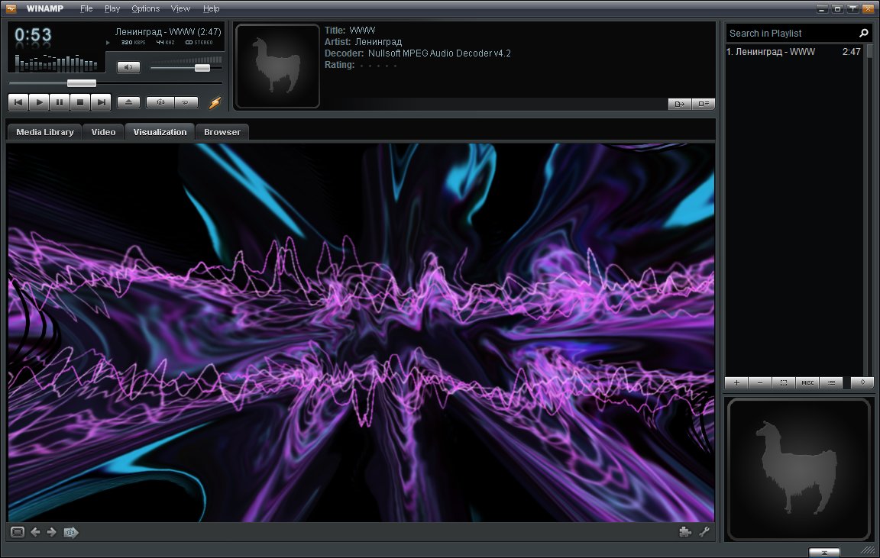Open visualization settings wrench icon
The width and height of the screenshot is (880, 558).
point(704,532)
